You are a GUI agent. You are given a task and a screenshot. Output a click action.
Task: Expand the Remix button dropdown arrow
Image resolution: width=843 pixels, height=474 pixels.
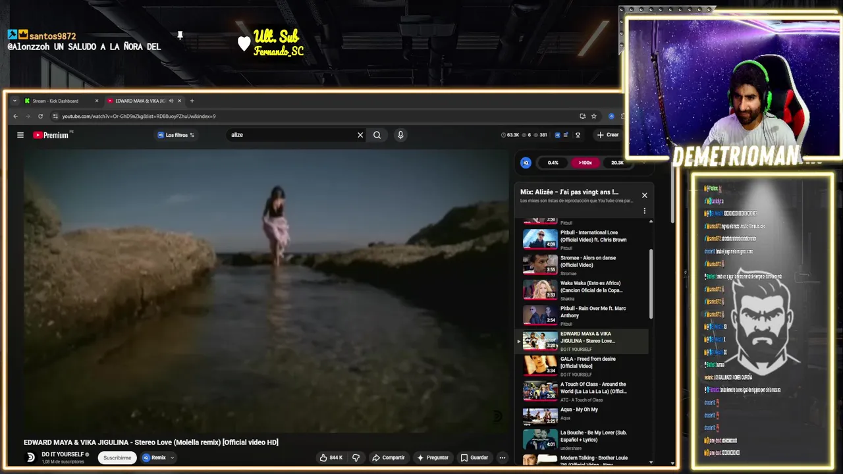173,458
